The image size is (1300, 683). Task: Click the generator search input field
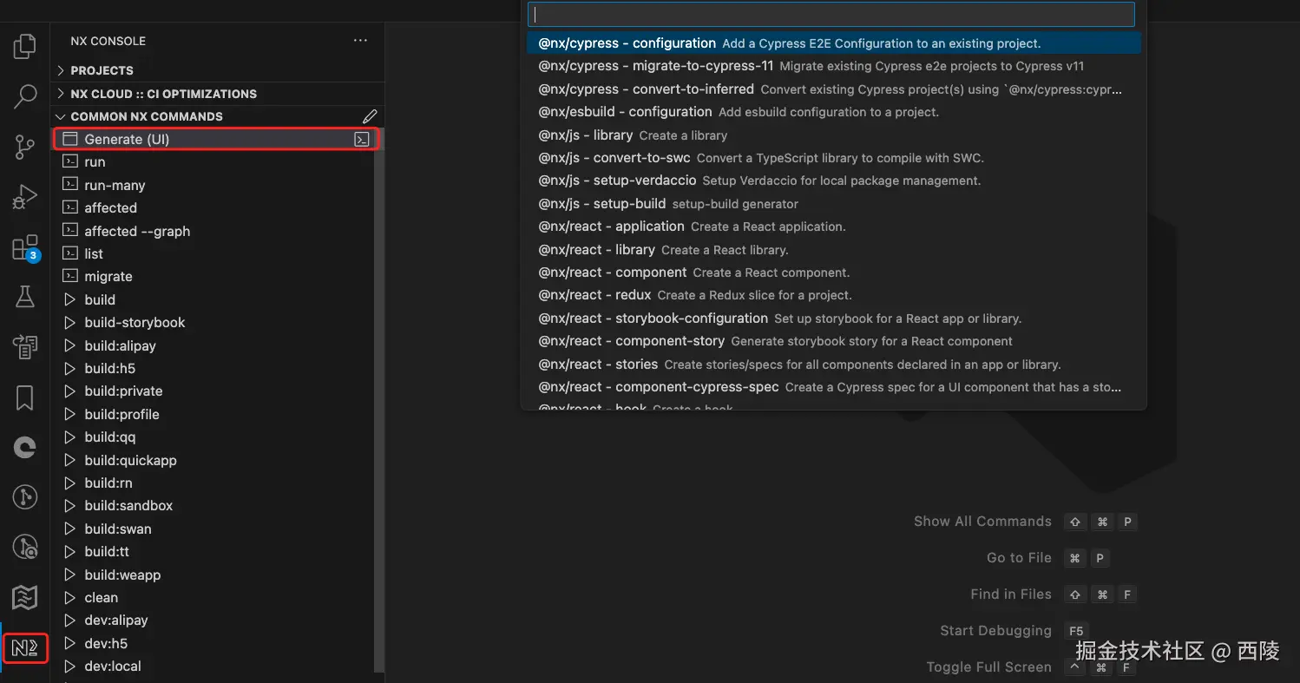(x=831, y=15)
